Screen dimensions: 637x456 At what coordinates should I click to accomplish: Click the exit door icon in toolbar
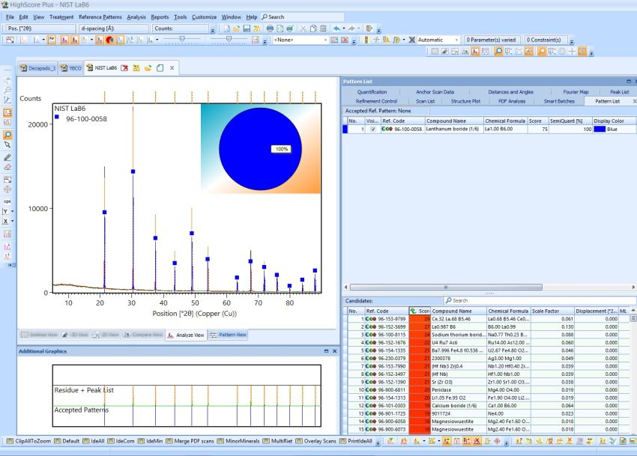[x=369, y=28]
